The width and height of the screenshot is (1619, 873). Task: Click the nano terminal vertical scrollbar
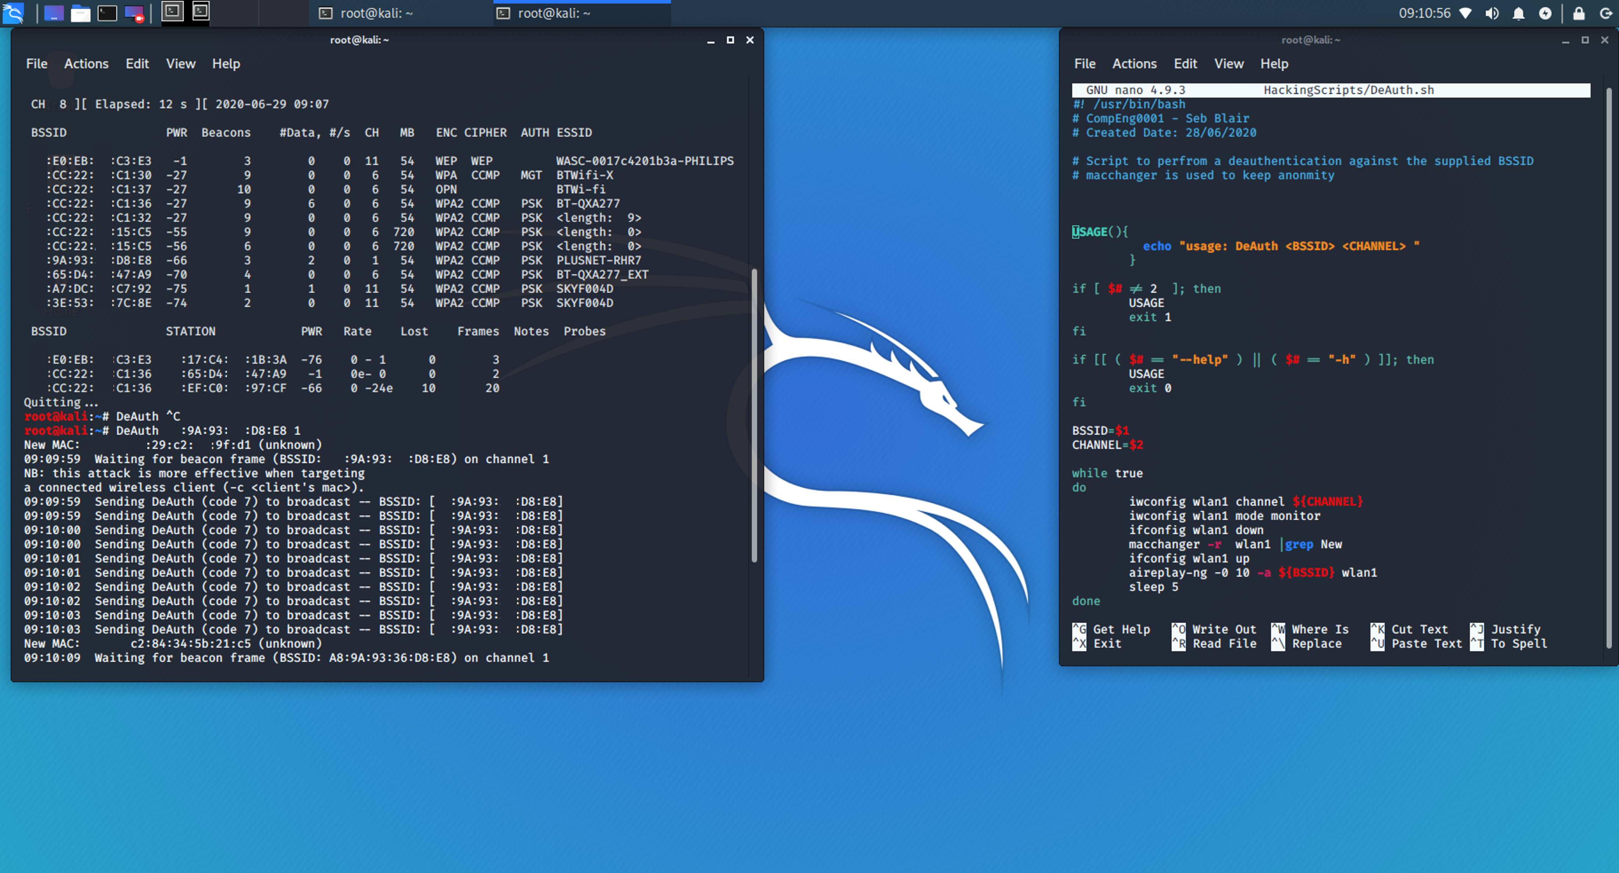point(1609,368)
